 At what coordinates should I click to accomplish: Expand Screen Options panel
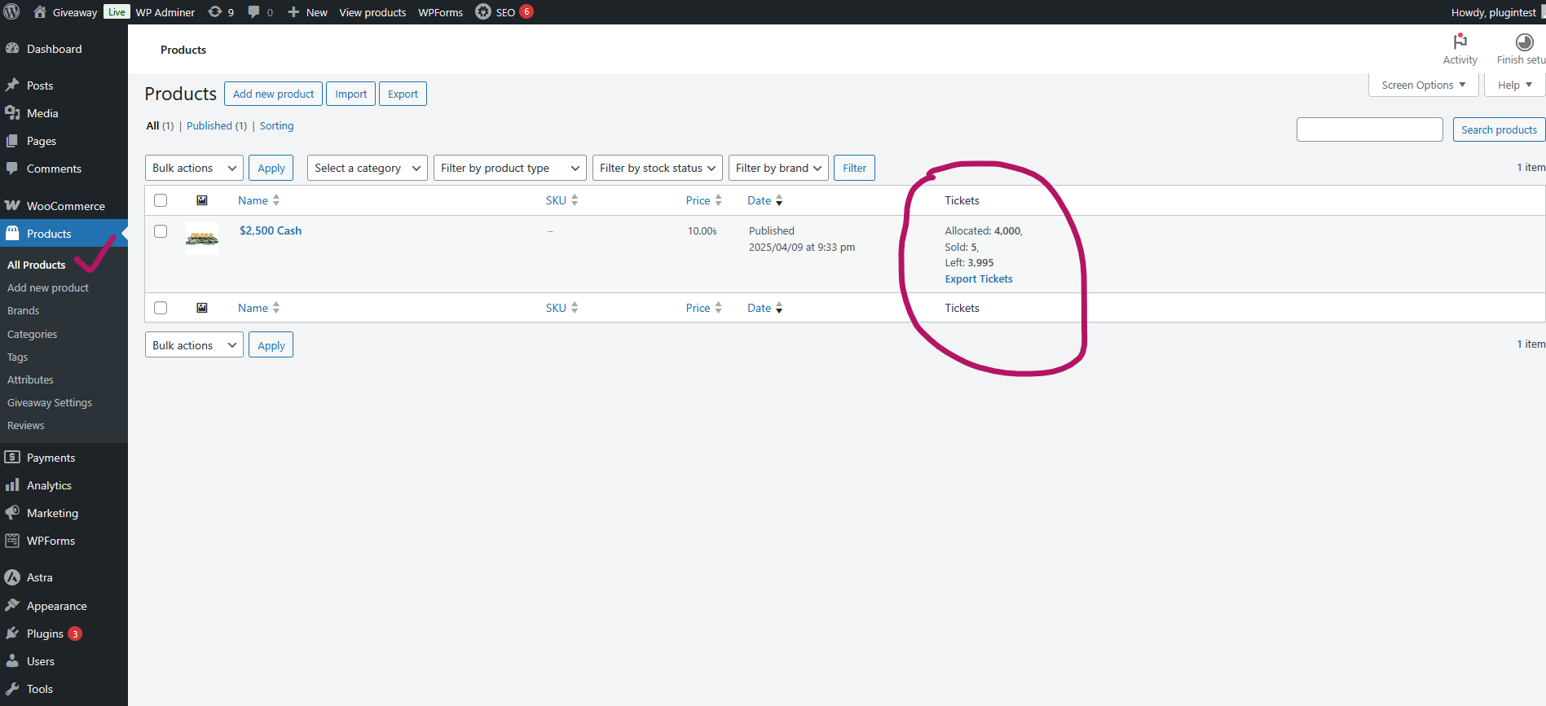pyautogui.click(x=1423, y=85)
